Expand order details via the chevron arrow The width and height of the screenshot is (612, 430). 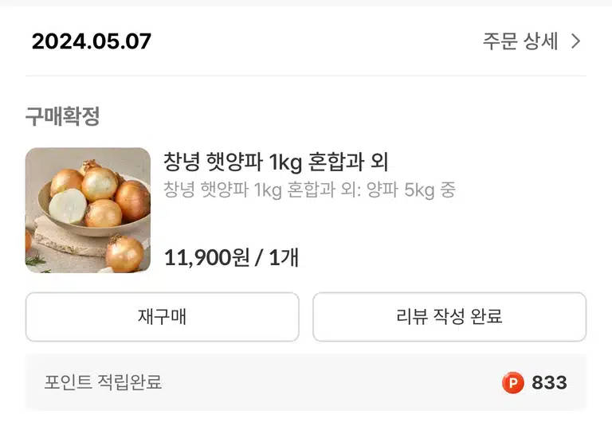[575, 41]
